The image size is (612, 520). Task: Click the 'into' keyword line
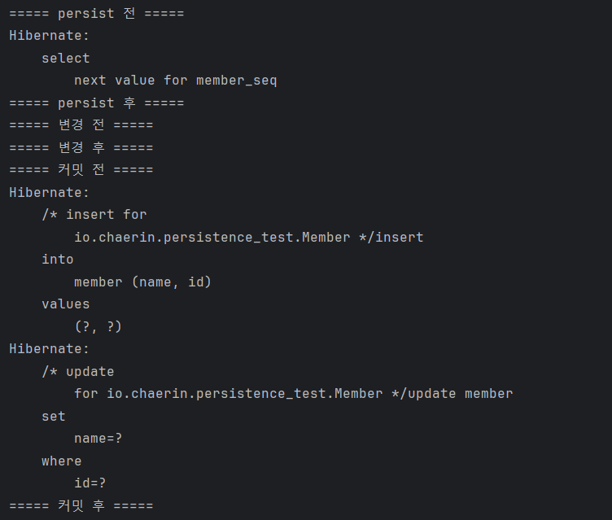pos(58,260)
